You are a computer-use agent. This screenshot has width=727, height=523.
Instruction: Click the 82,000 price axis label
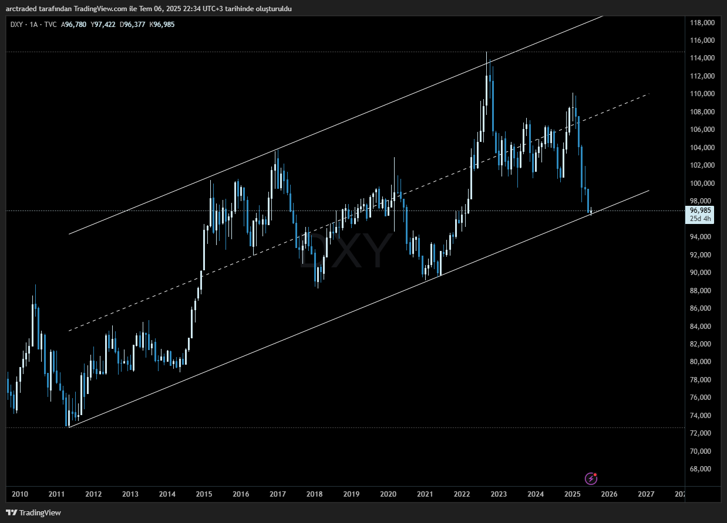[702, 344]
